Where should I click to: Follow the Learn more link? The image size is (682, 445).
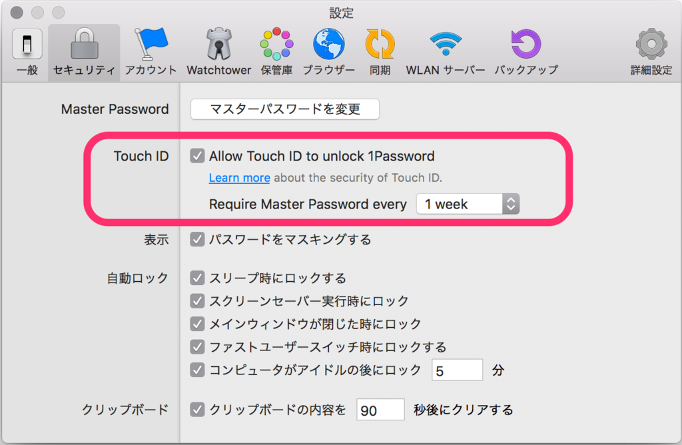click(x=239, y=177)
